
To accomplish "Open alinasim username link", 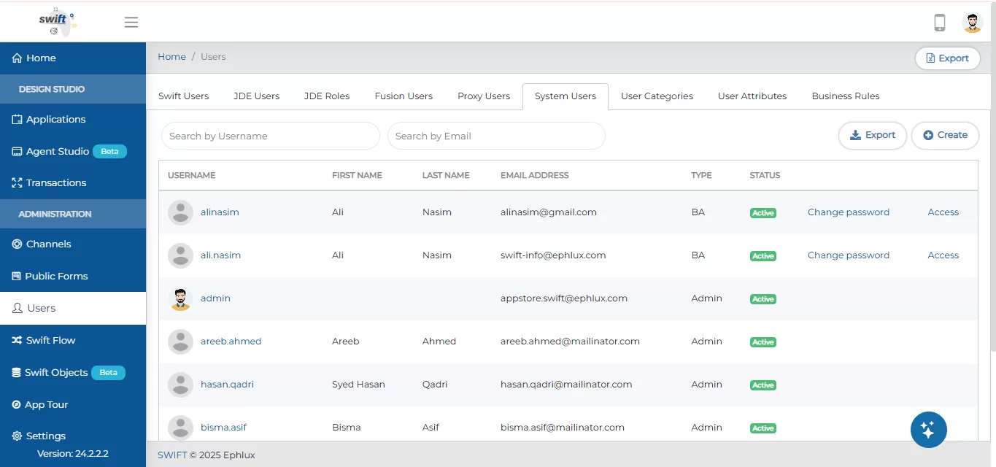I will (220, 212).
